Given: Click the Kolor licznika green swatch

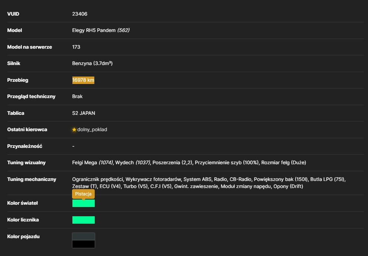Looking at the screenshot, I should pyautogui.click(x=84, y=220).
